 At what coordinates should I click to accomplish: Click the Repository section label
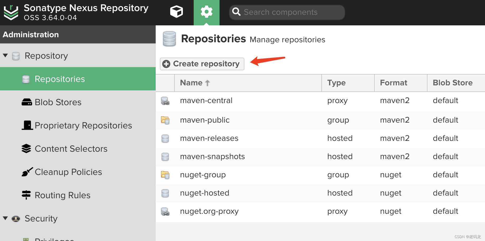pos(46,56)
